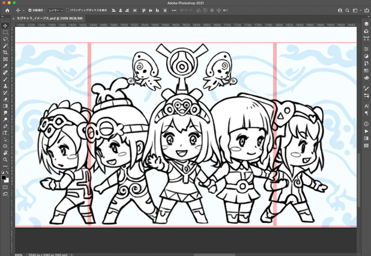Open the Search magnifier in options bar
This screenshot has height=256, width=371.
click(347, 10)
